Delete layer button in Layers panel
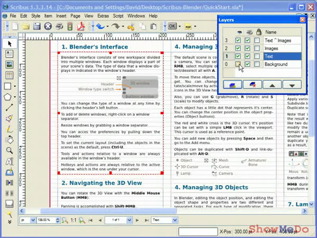This screenshot has width=317, height=238. point(253,85)
